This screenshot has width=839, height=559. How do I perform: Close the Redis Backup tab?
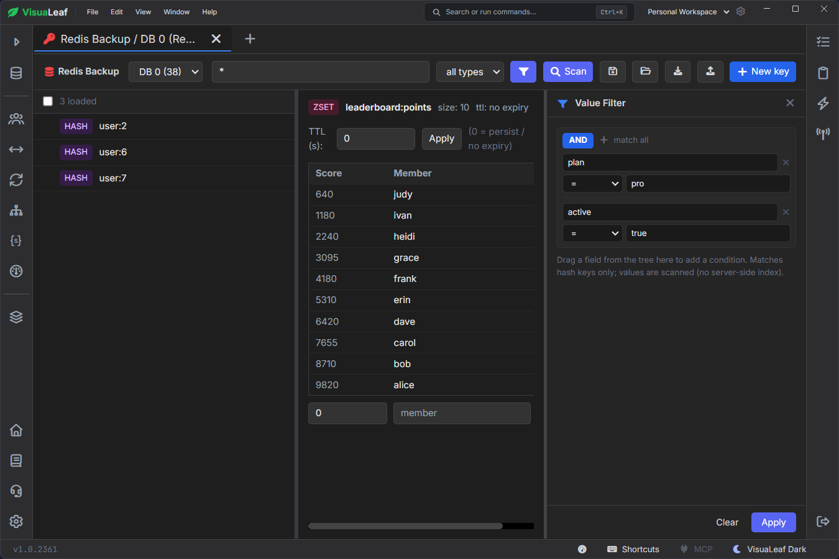click(216, 39)
